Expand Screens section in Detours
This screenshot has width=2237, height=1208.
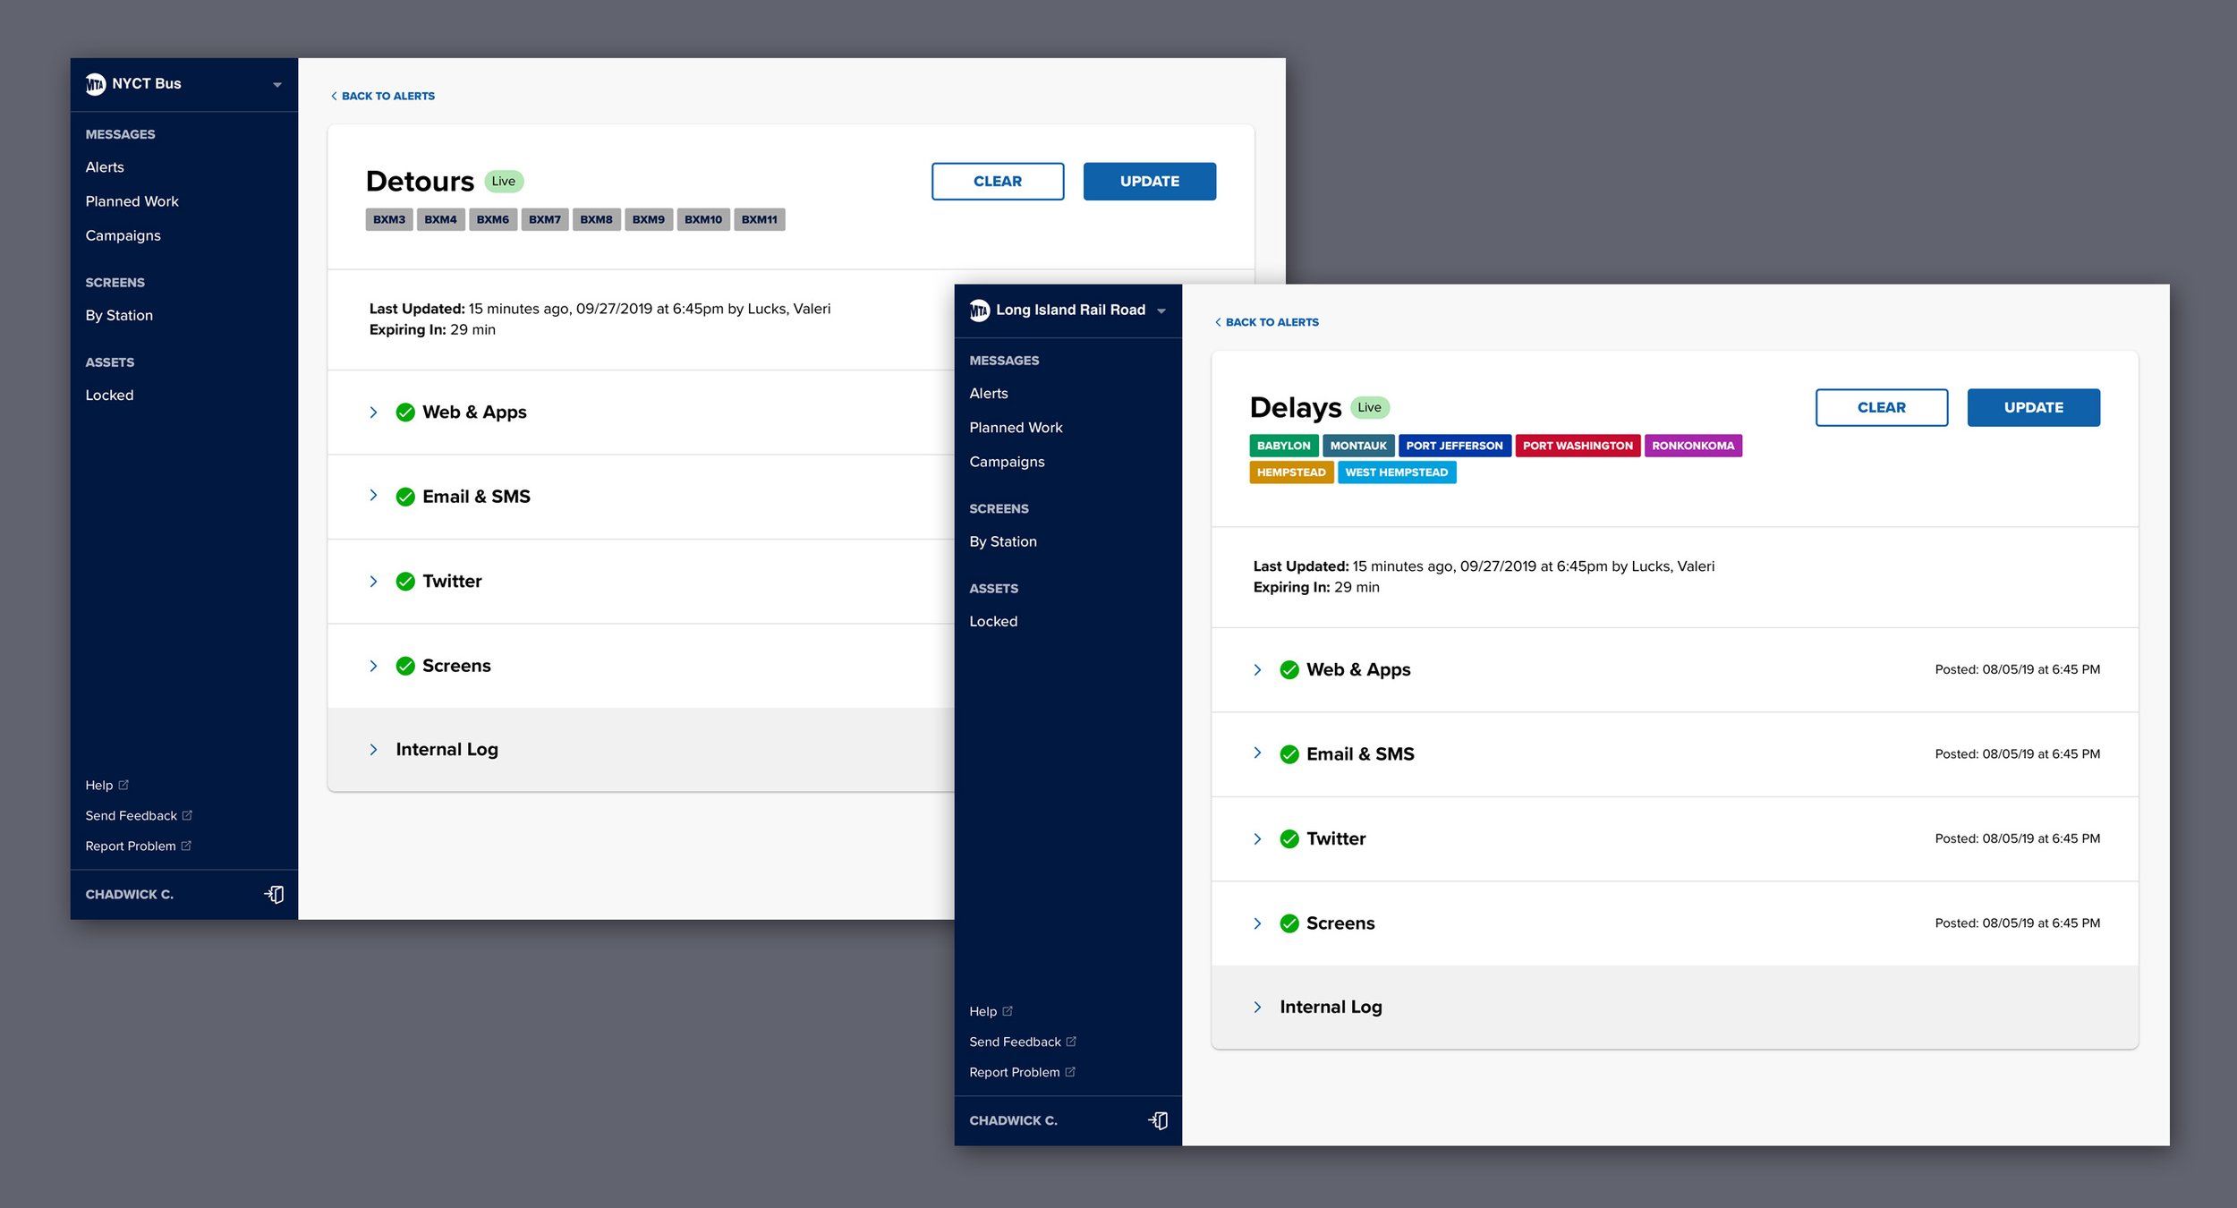373,666
